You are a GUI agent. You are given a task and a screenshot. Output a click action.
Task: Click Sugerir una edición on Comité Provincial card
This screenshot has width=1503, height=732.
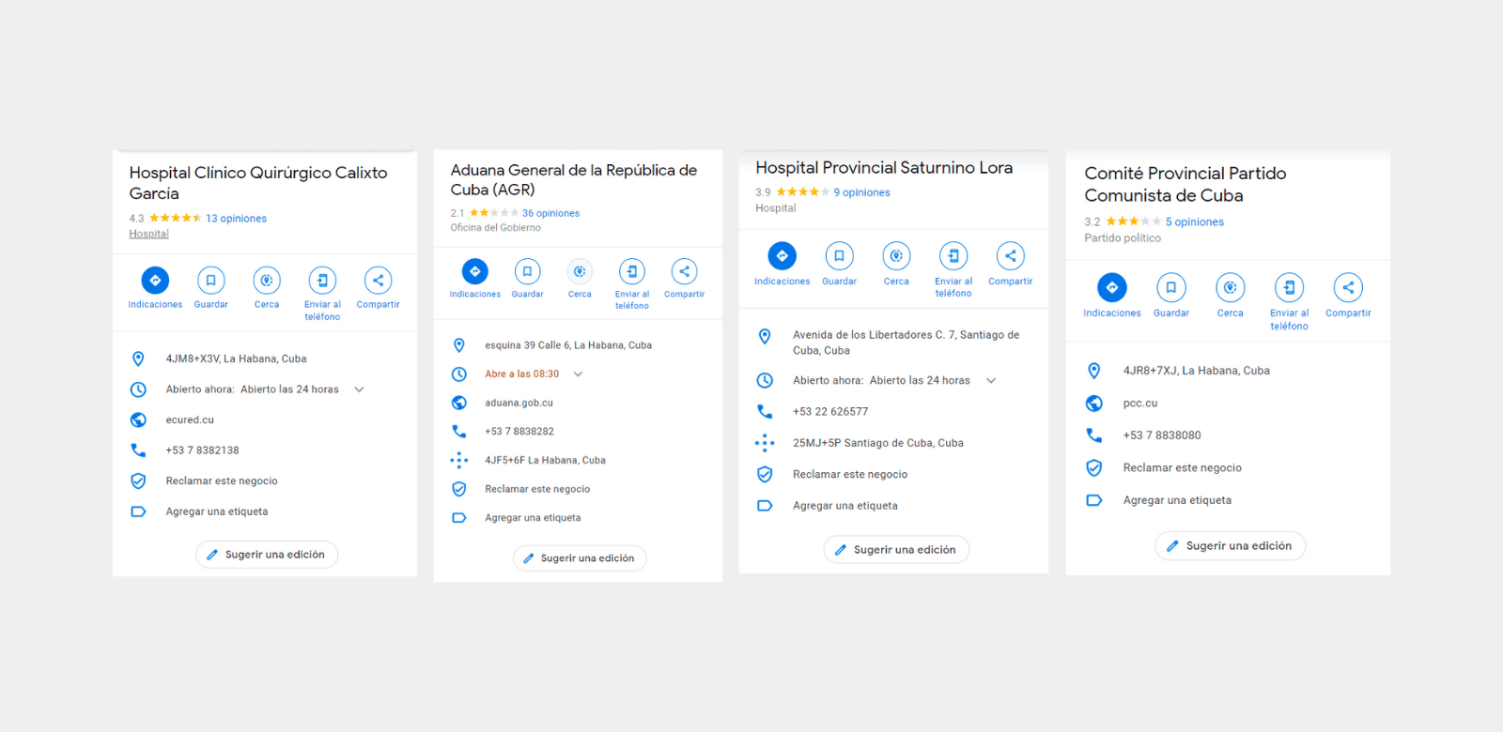(x=1230, y=546)
